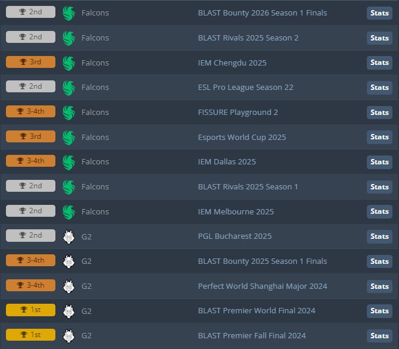Image resolution: width=399 pixels, height=349 pixels.
Task: Click the Falcons team name beside IEM Melbourne
Action: 95,211
